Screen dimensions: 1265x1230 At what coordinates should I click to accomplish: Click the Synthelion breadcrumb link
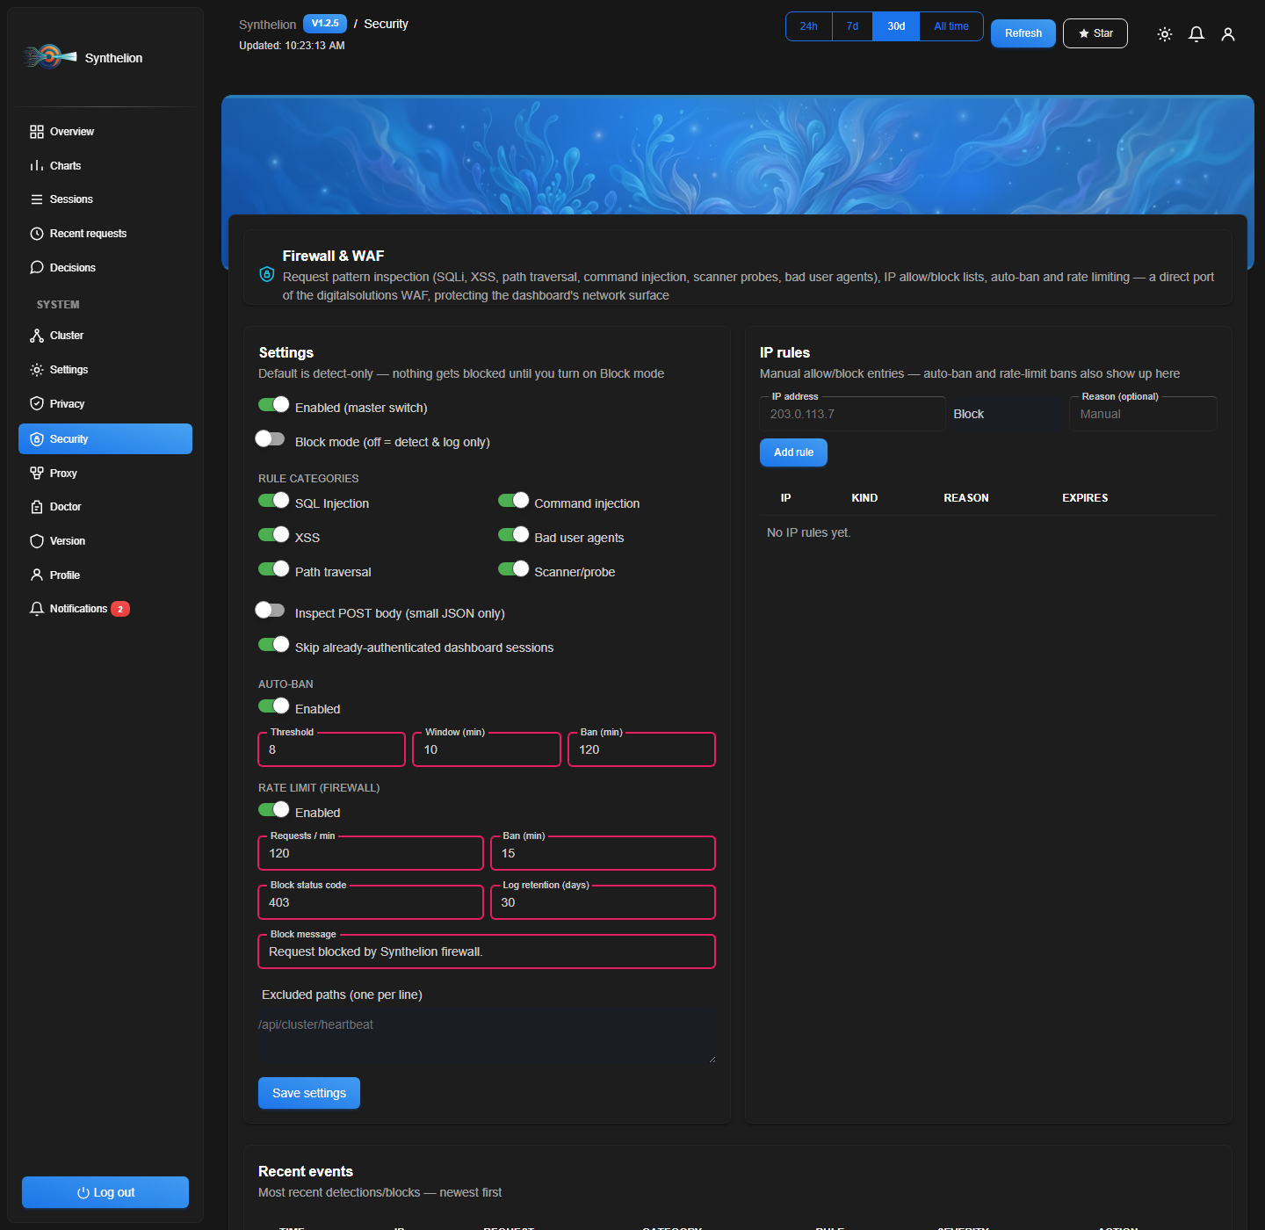tap(267, 25)
